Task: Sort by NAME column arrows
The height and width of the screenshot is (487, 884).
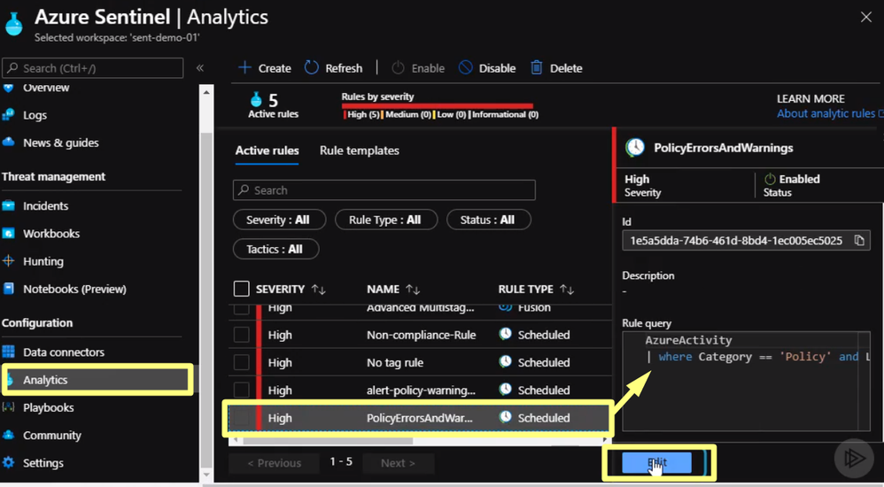Action: (414, 290)
